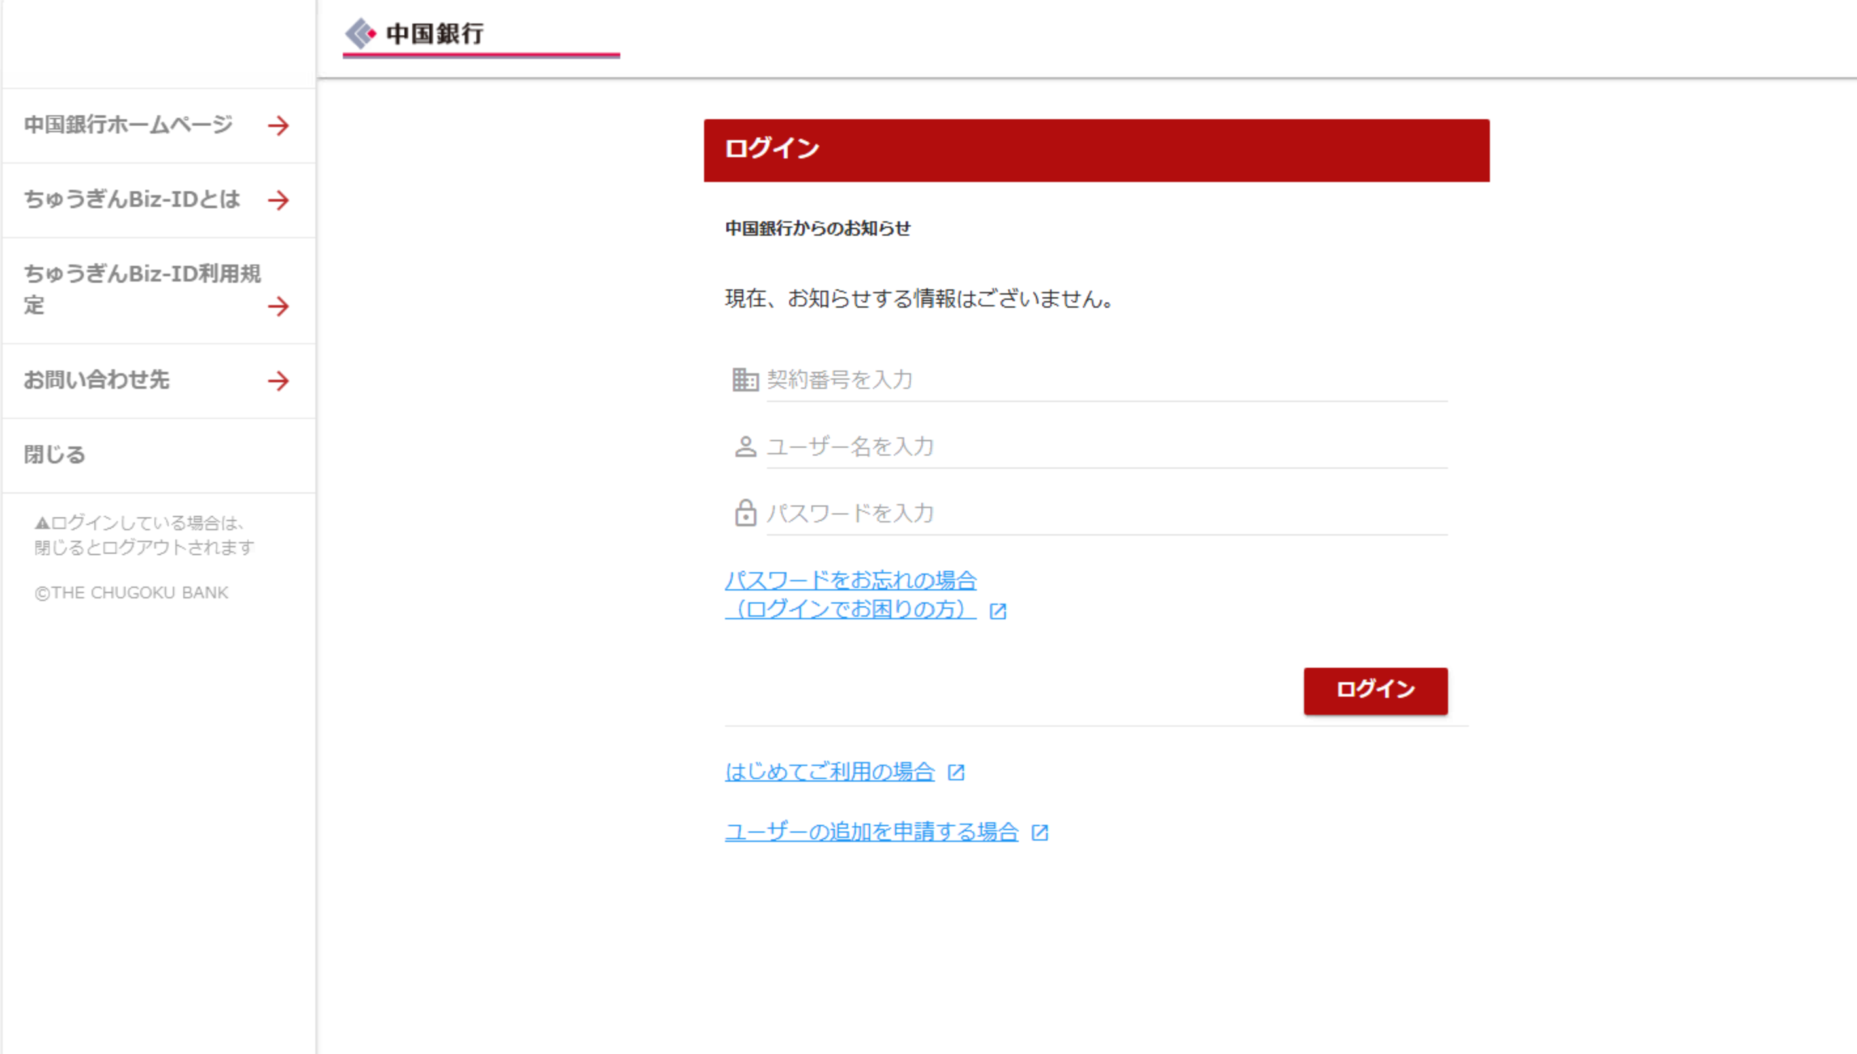Focus the ユーザー名を入力 field
The height and width of the screenshot is (1054, 1857).
coord(1107,446)
